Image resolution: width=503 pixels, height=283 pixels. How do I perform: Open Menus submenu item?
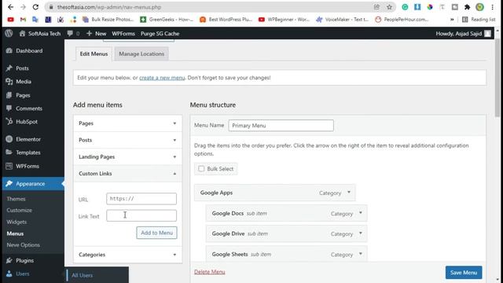(15, 233)
